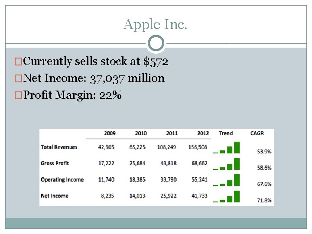Click the CAGR column header

(257, 133)
